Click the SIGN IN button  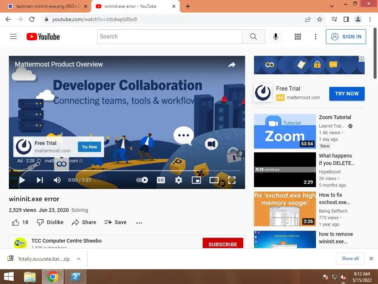[346, 37]
